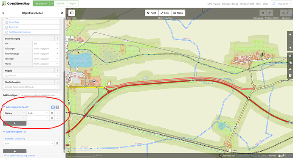Switch tag editor to text view icon
This screenshot has height=158, width=293.
57,107
